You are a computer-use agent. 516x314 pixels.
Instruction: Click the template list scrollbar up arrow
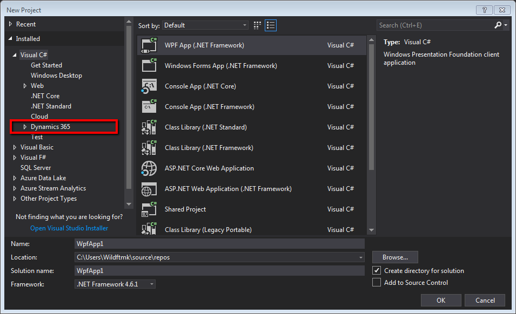371,40
